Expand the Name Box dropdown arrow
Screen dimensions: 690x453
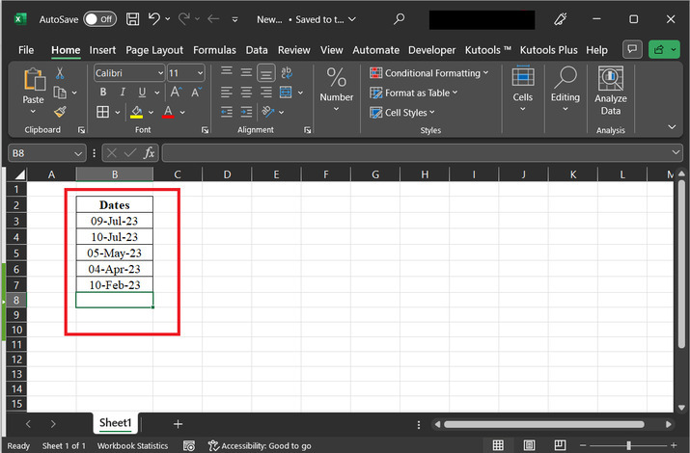(78, 153)
